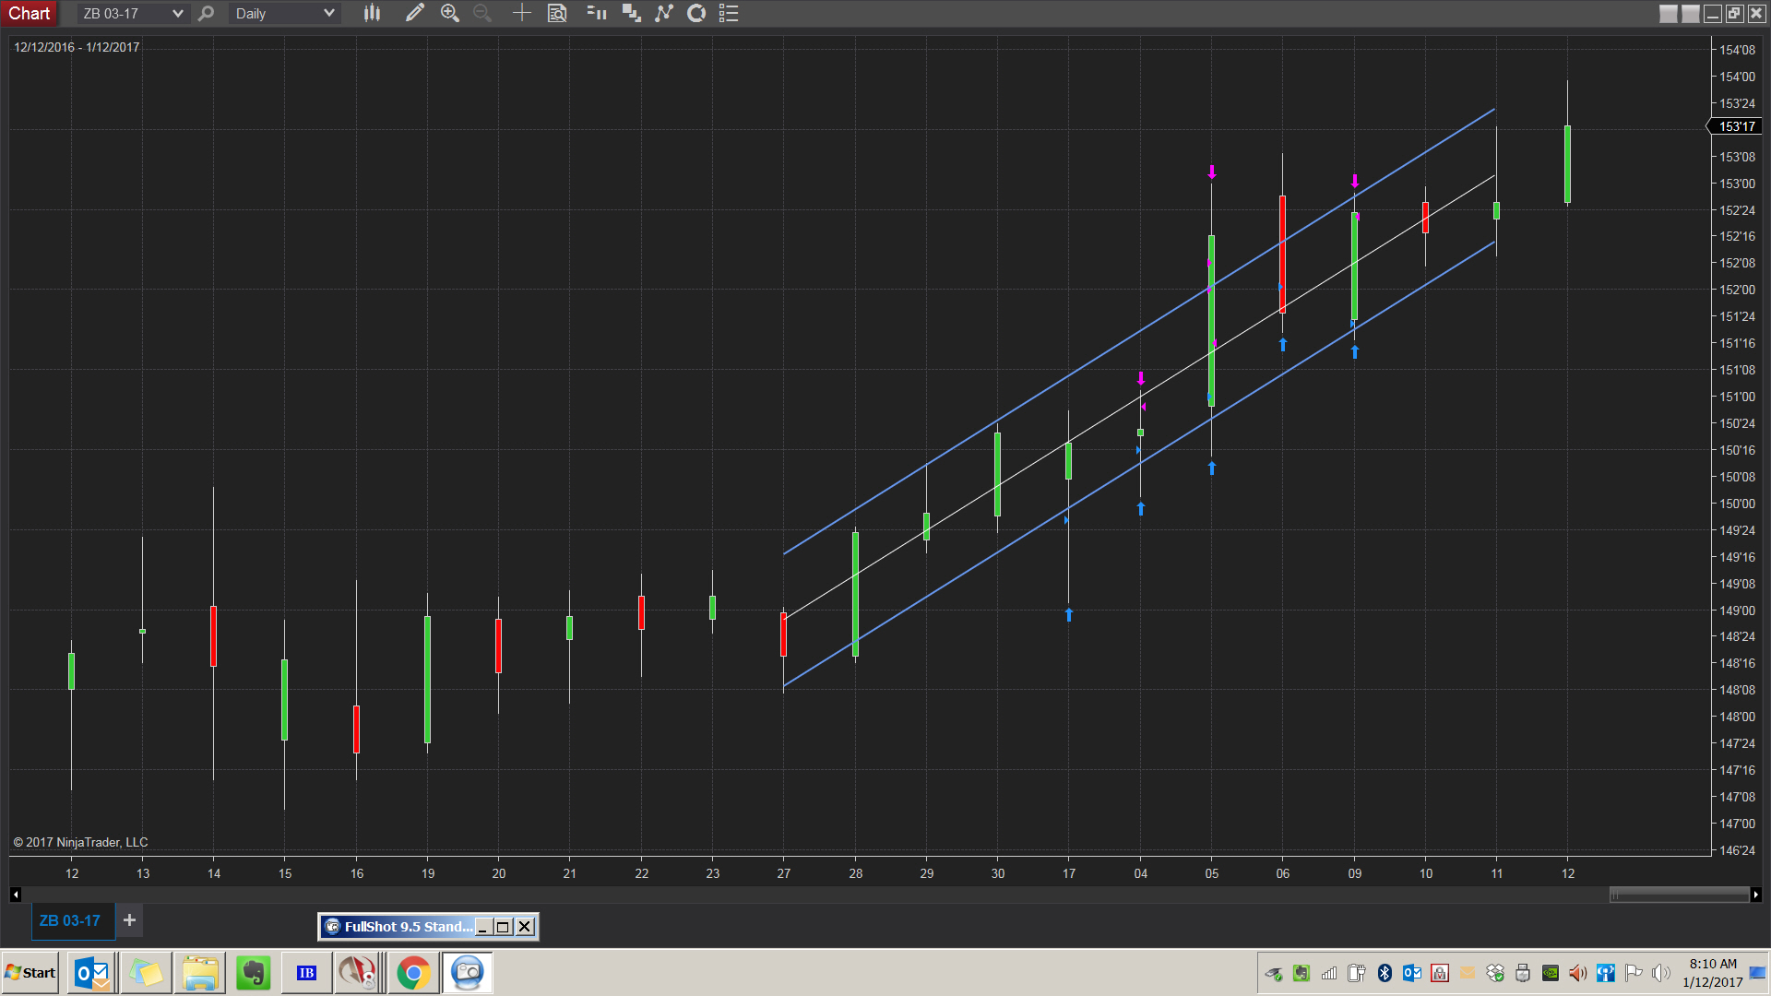The width and height of the screenshot is (1771, 996).
Task: Expand the Daily interval dropdown
Action: coord(328,13)
